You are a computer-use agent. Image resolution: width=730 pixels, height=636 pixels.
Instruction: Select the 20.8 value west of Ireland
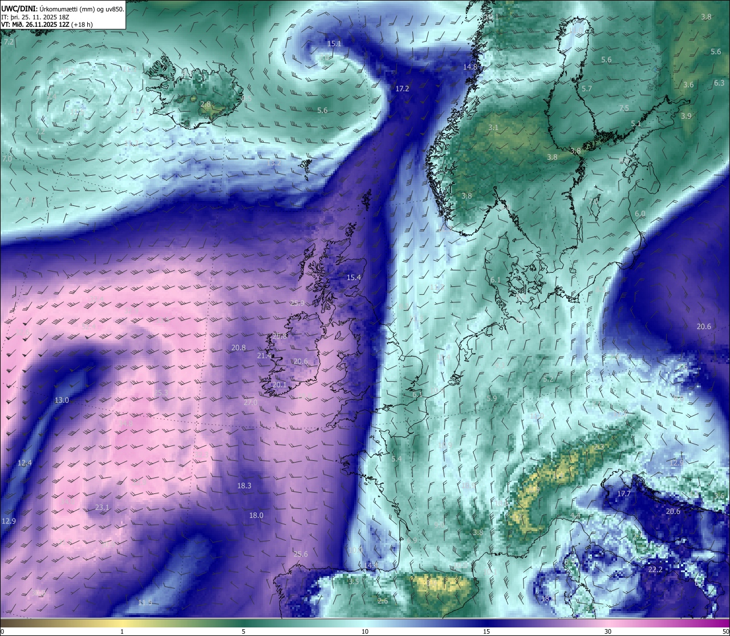(x=238, y=347)
